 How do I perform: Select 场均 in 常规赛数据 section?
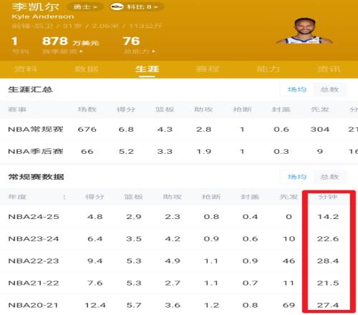[297, 177]
